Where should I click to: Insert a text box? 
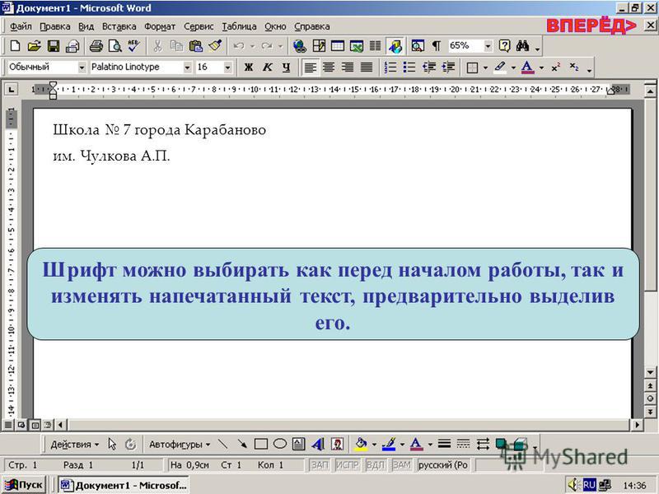(x=299, y=444)
